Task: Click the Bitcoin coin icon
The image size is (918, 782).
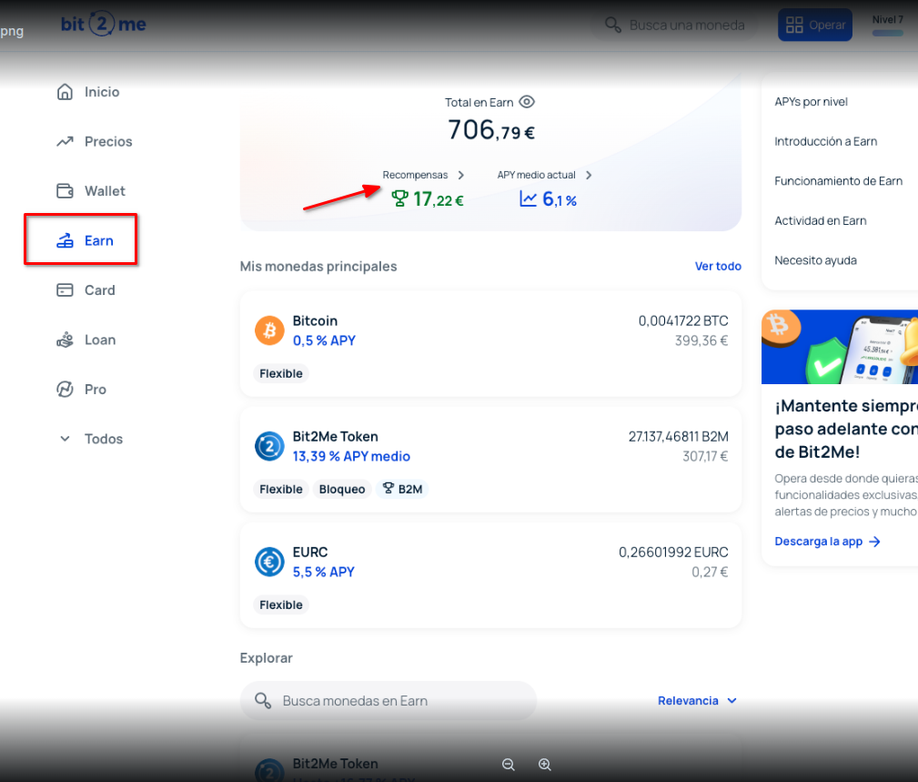Action: point(269,330)
